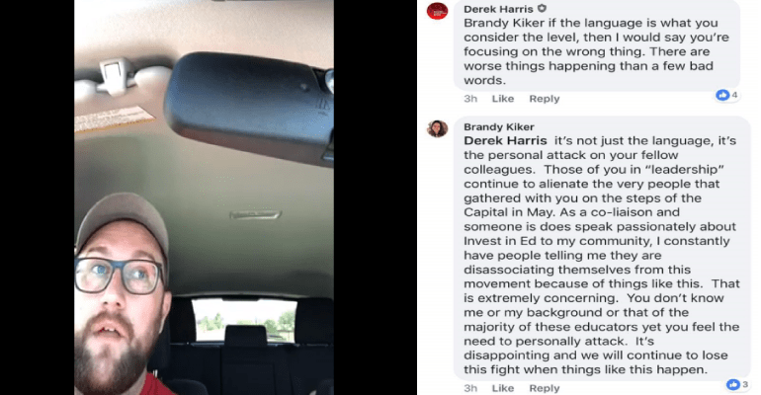This screenshot has height=395, width=761.
Task: Open Brandy Kiker's profile picture
Action: tap(437, 128)
